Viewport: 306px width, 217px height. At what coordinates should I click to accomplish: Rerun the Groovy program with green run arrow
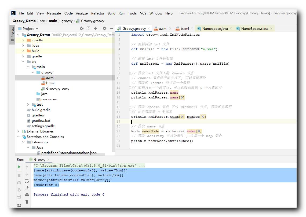(19, 167)
